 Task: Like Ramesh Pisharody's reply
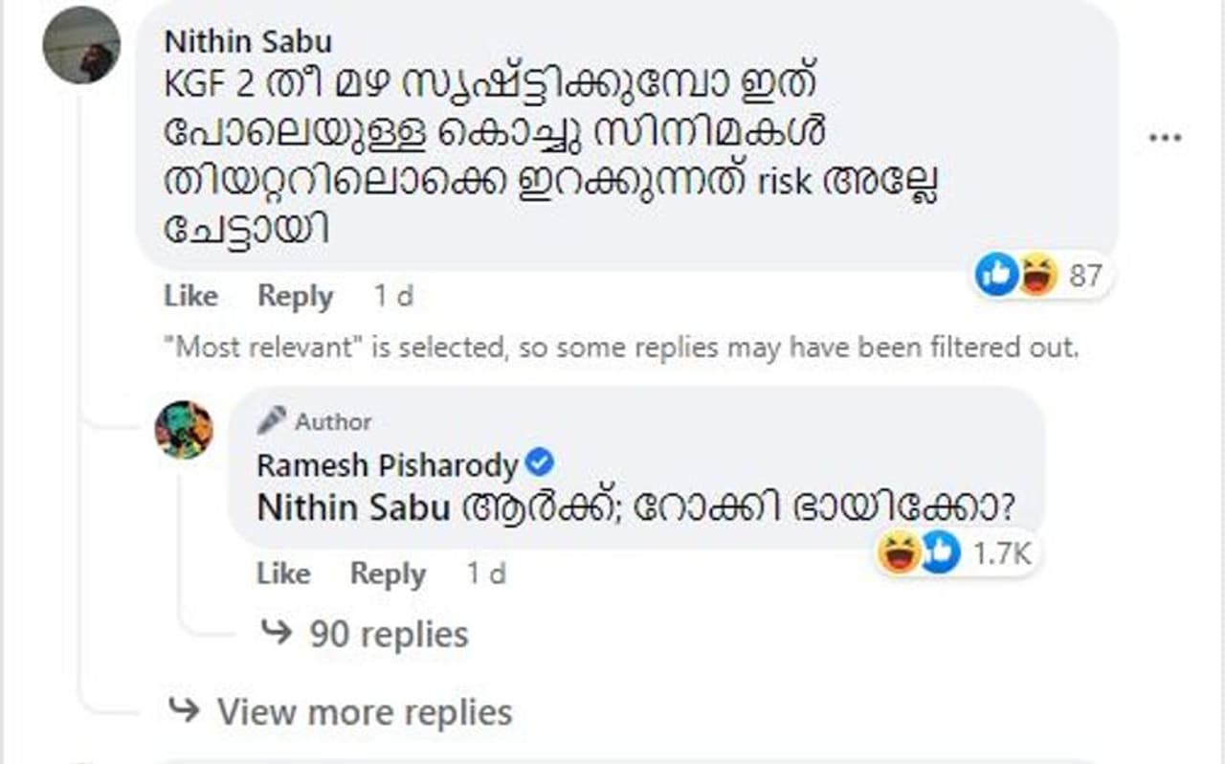coord(283,573)
